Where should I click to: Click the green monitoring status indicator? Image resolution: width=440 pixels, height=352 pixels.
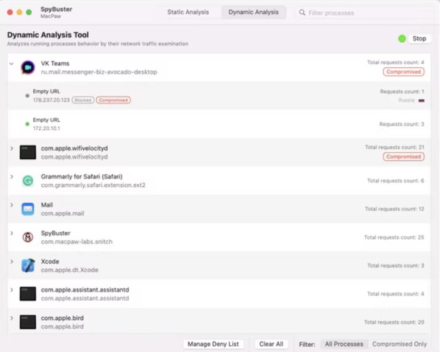coord(402,39)
